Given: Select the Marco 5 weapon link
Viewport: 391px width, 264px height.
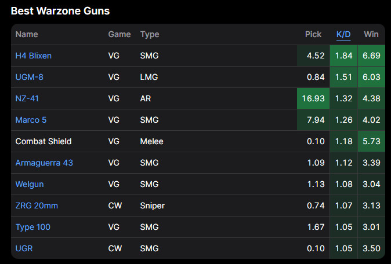Looking at the screenshot, I should [31, 120].
